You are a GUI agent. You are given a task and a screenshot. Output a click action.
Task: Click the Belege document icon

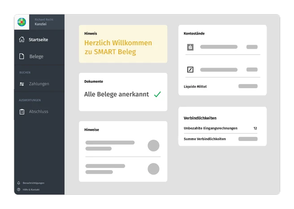coord(22,56)
